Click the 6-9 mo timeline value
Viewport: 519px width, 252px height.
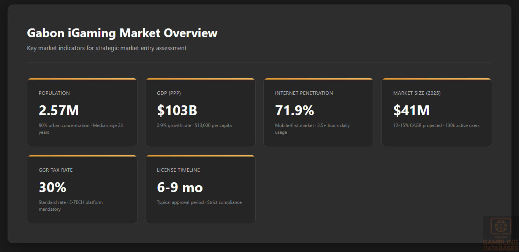pyautogui.click(x=180, y=187)
